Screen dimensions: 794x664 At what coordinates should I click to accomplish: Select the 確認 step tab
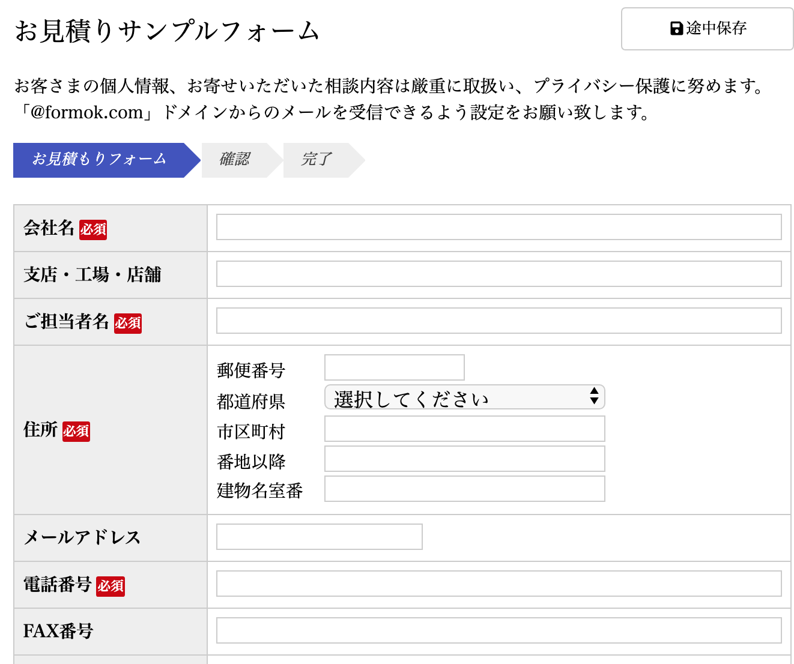pyautogui.click(x=235, y=160)
